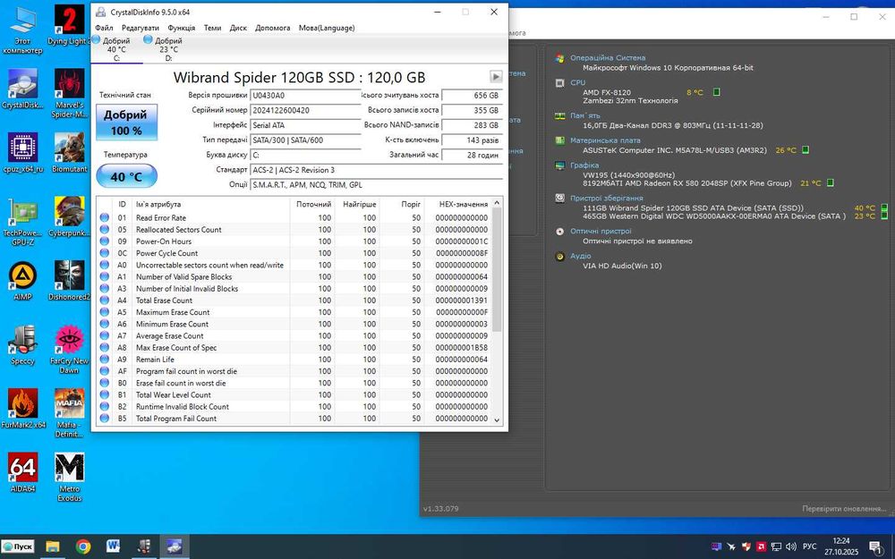Image resolution: width=895 pixels, height=559 pixels.
Task: Select disk C: tab showing 40 °C
Action: (116, 49)
